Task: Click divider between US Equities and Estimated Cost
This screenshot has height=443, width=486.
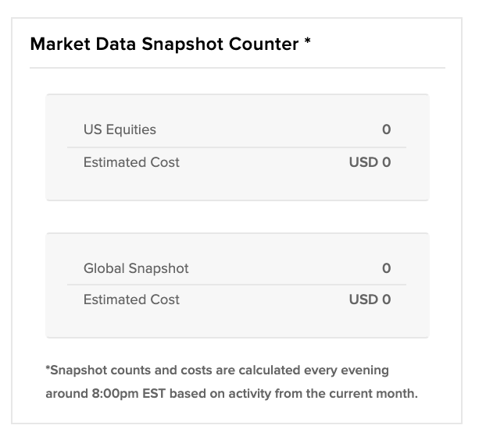Action: (x=237, y=147)
